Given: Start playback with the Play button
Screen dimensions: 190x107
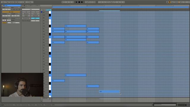Looking at the screenshot, I should (77, 2).
